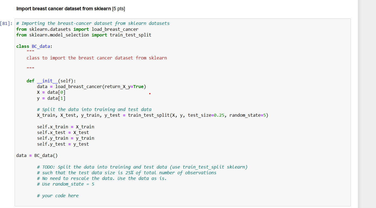Image resolution: width=376 pixels, height=208 pixels.
Task: Click on 'data = BC_data()' line
Action: coord(37,155)
